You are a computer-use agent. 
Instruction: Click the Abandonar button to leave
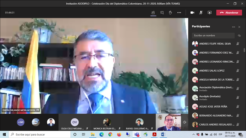[229, 13]
